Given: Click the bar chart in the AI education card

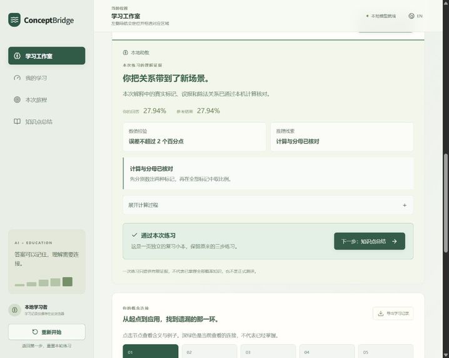Looking at the screenshot, I should pos(44,282).
